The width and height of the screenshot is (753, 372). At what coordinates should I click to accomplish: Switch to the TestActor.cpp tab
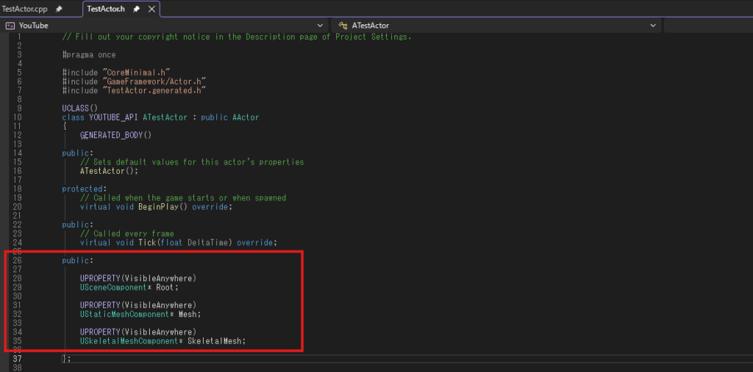(24, 9)
